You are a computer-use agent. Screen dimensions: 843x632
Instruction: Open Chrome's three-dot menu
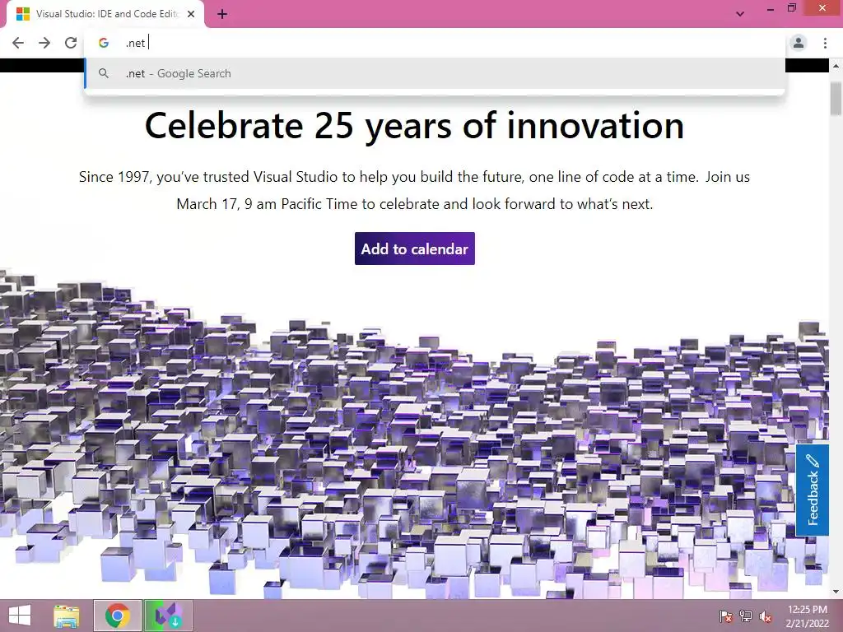click(825, 43)
